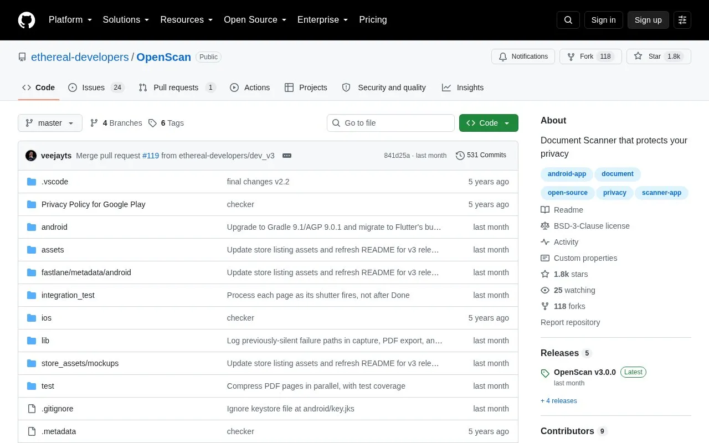The image size is (709, 443).
Task: Open the Pricing link
Action: coord(373,20)
